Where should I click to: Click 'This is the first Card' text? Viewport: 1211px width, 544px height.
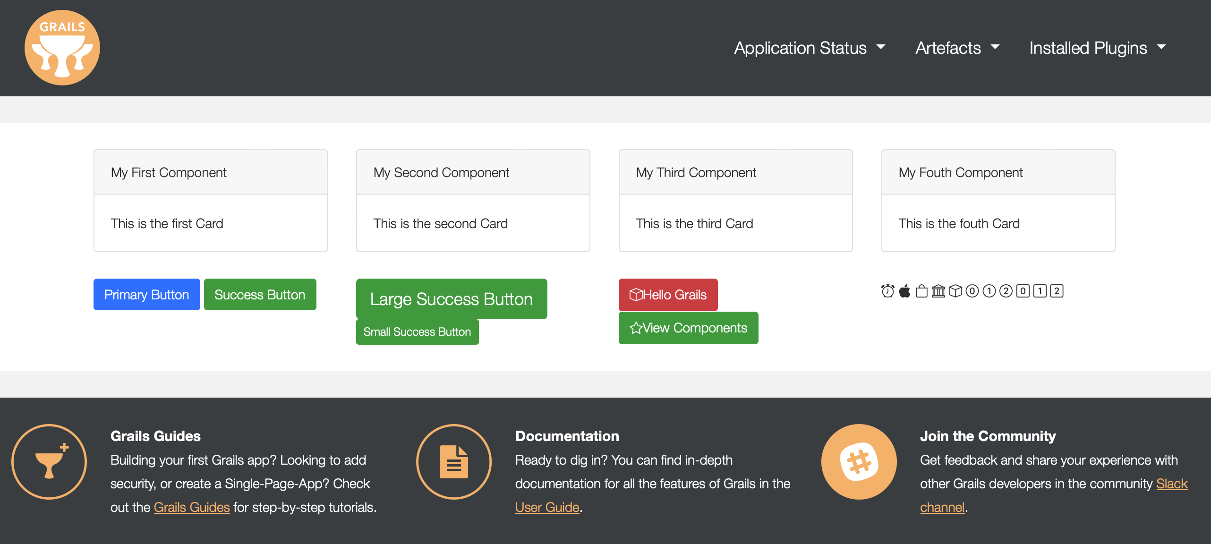[167, 223]
